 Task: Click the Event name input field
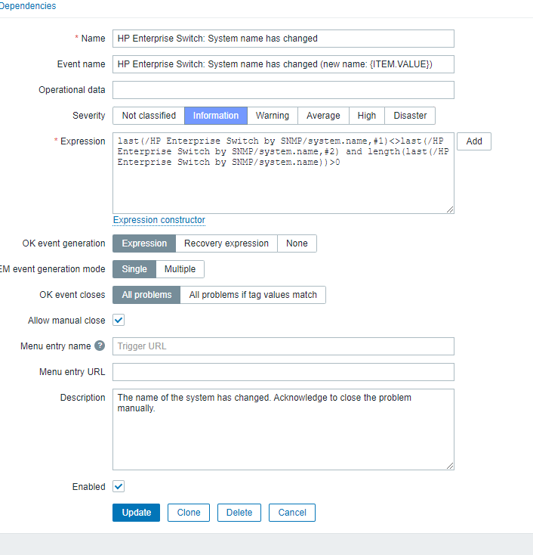click(283, 64)
